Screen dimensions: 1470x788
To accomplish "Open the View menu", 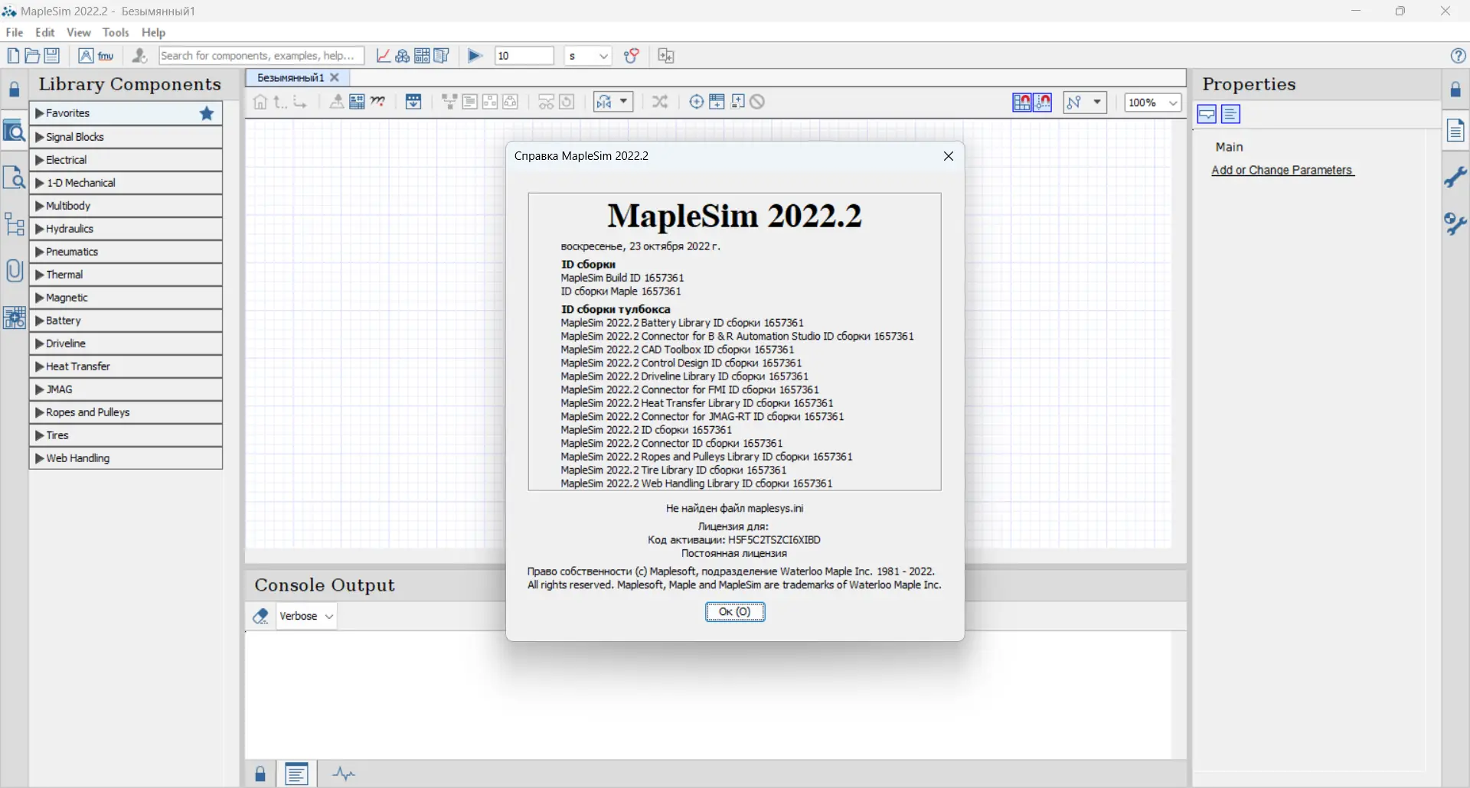I will 79,32.
